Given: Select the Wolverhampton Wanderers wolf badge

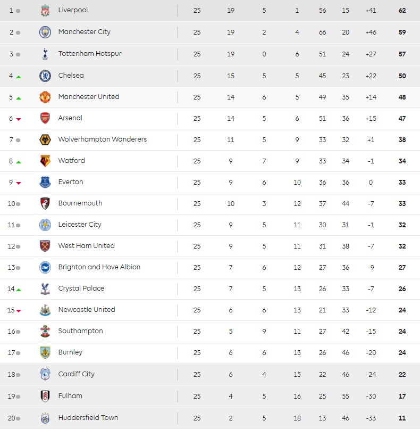Looking at the screenshot, I should coord(45,139).
